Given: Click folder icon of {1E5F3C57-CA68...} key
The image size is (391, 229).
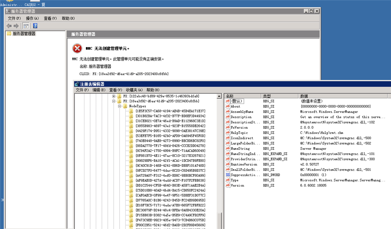Looking at the screenshot, I should coord(131,111).
